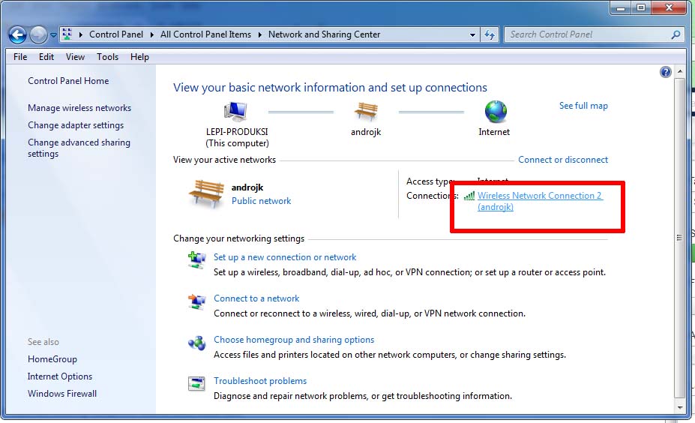Click the homegroup spheres icon
This screenshot has height=423, width=695.
pyautogui.click(x=196, y=343)
